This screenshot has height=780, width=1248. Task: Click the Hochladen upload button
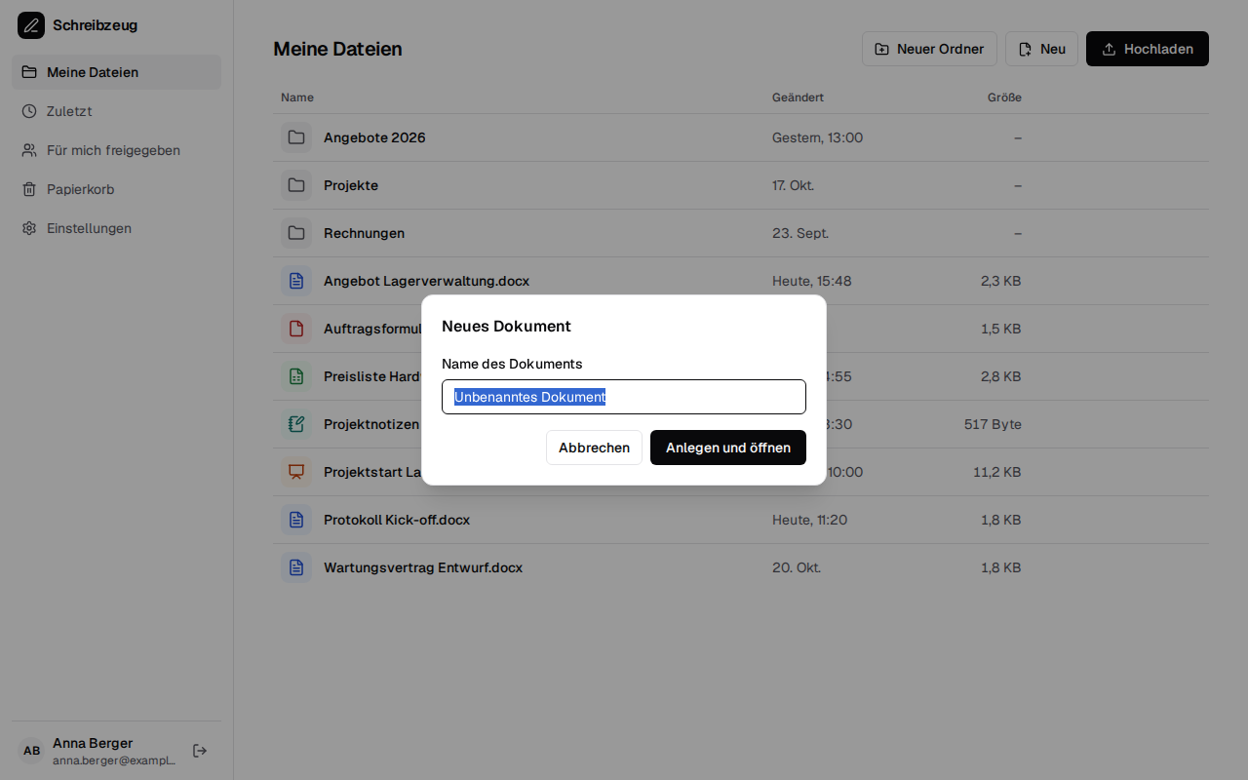pos(1148,49)
